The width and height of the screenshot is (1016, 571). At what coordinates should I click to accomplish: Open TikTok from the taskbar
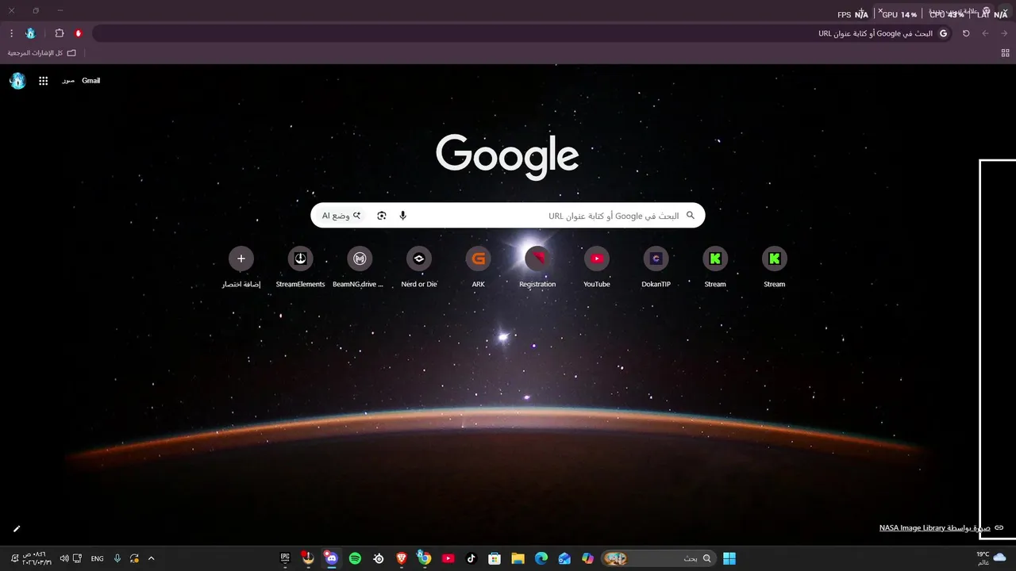click(471, 558)
